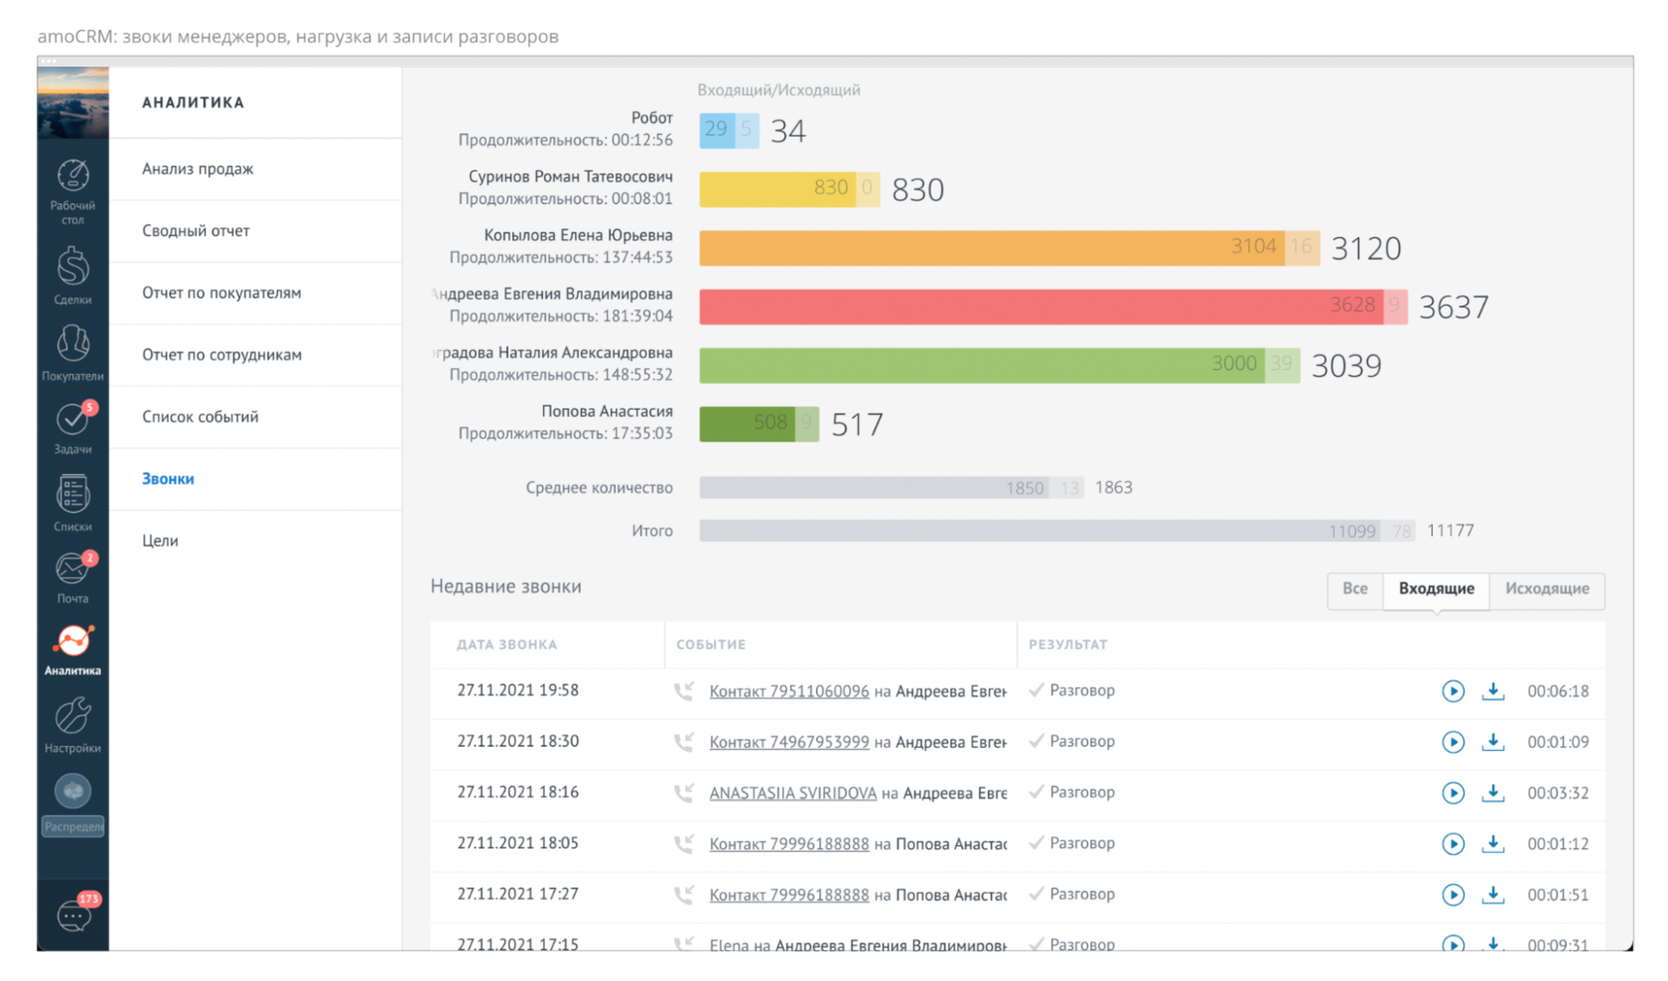Click the АНАЛИТИКА panel heading
Image resolution: width=1668 pixels, height=981 pixels.
click(193, 102)
